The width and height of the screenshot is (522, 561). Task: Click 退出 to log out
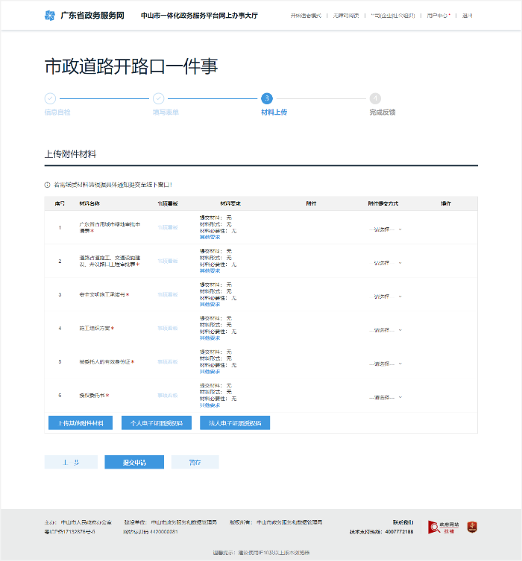468,16
